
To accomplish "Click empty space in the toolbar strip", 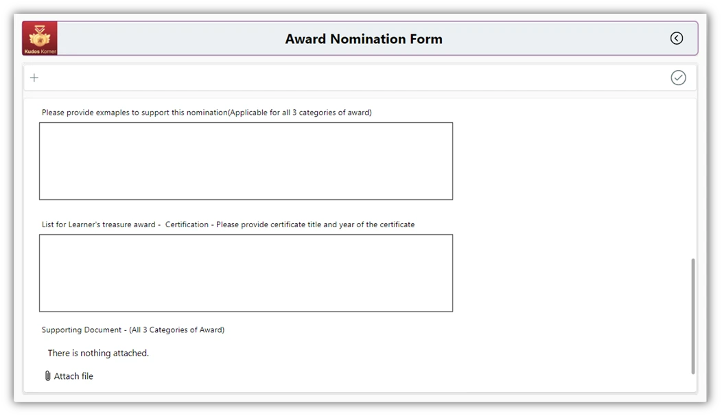I will point(343,78).
